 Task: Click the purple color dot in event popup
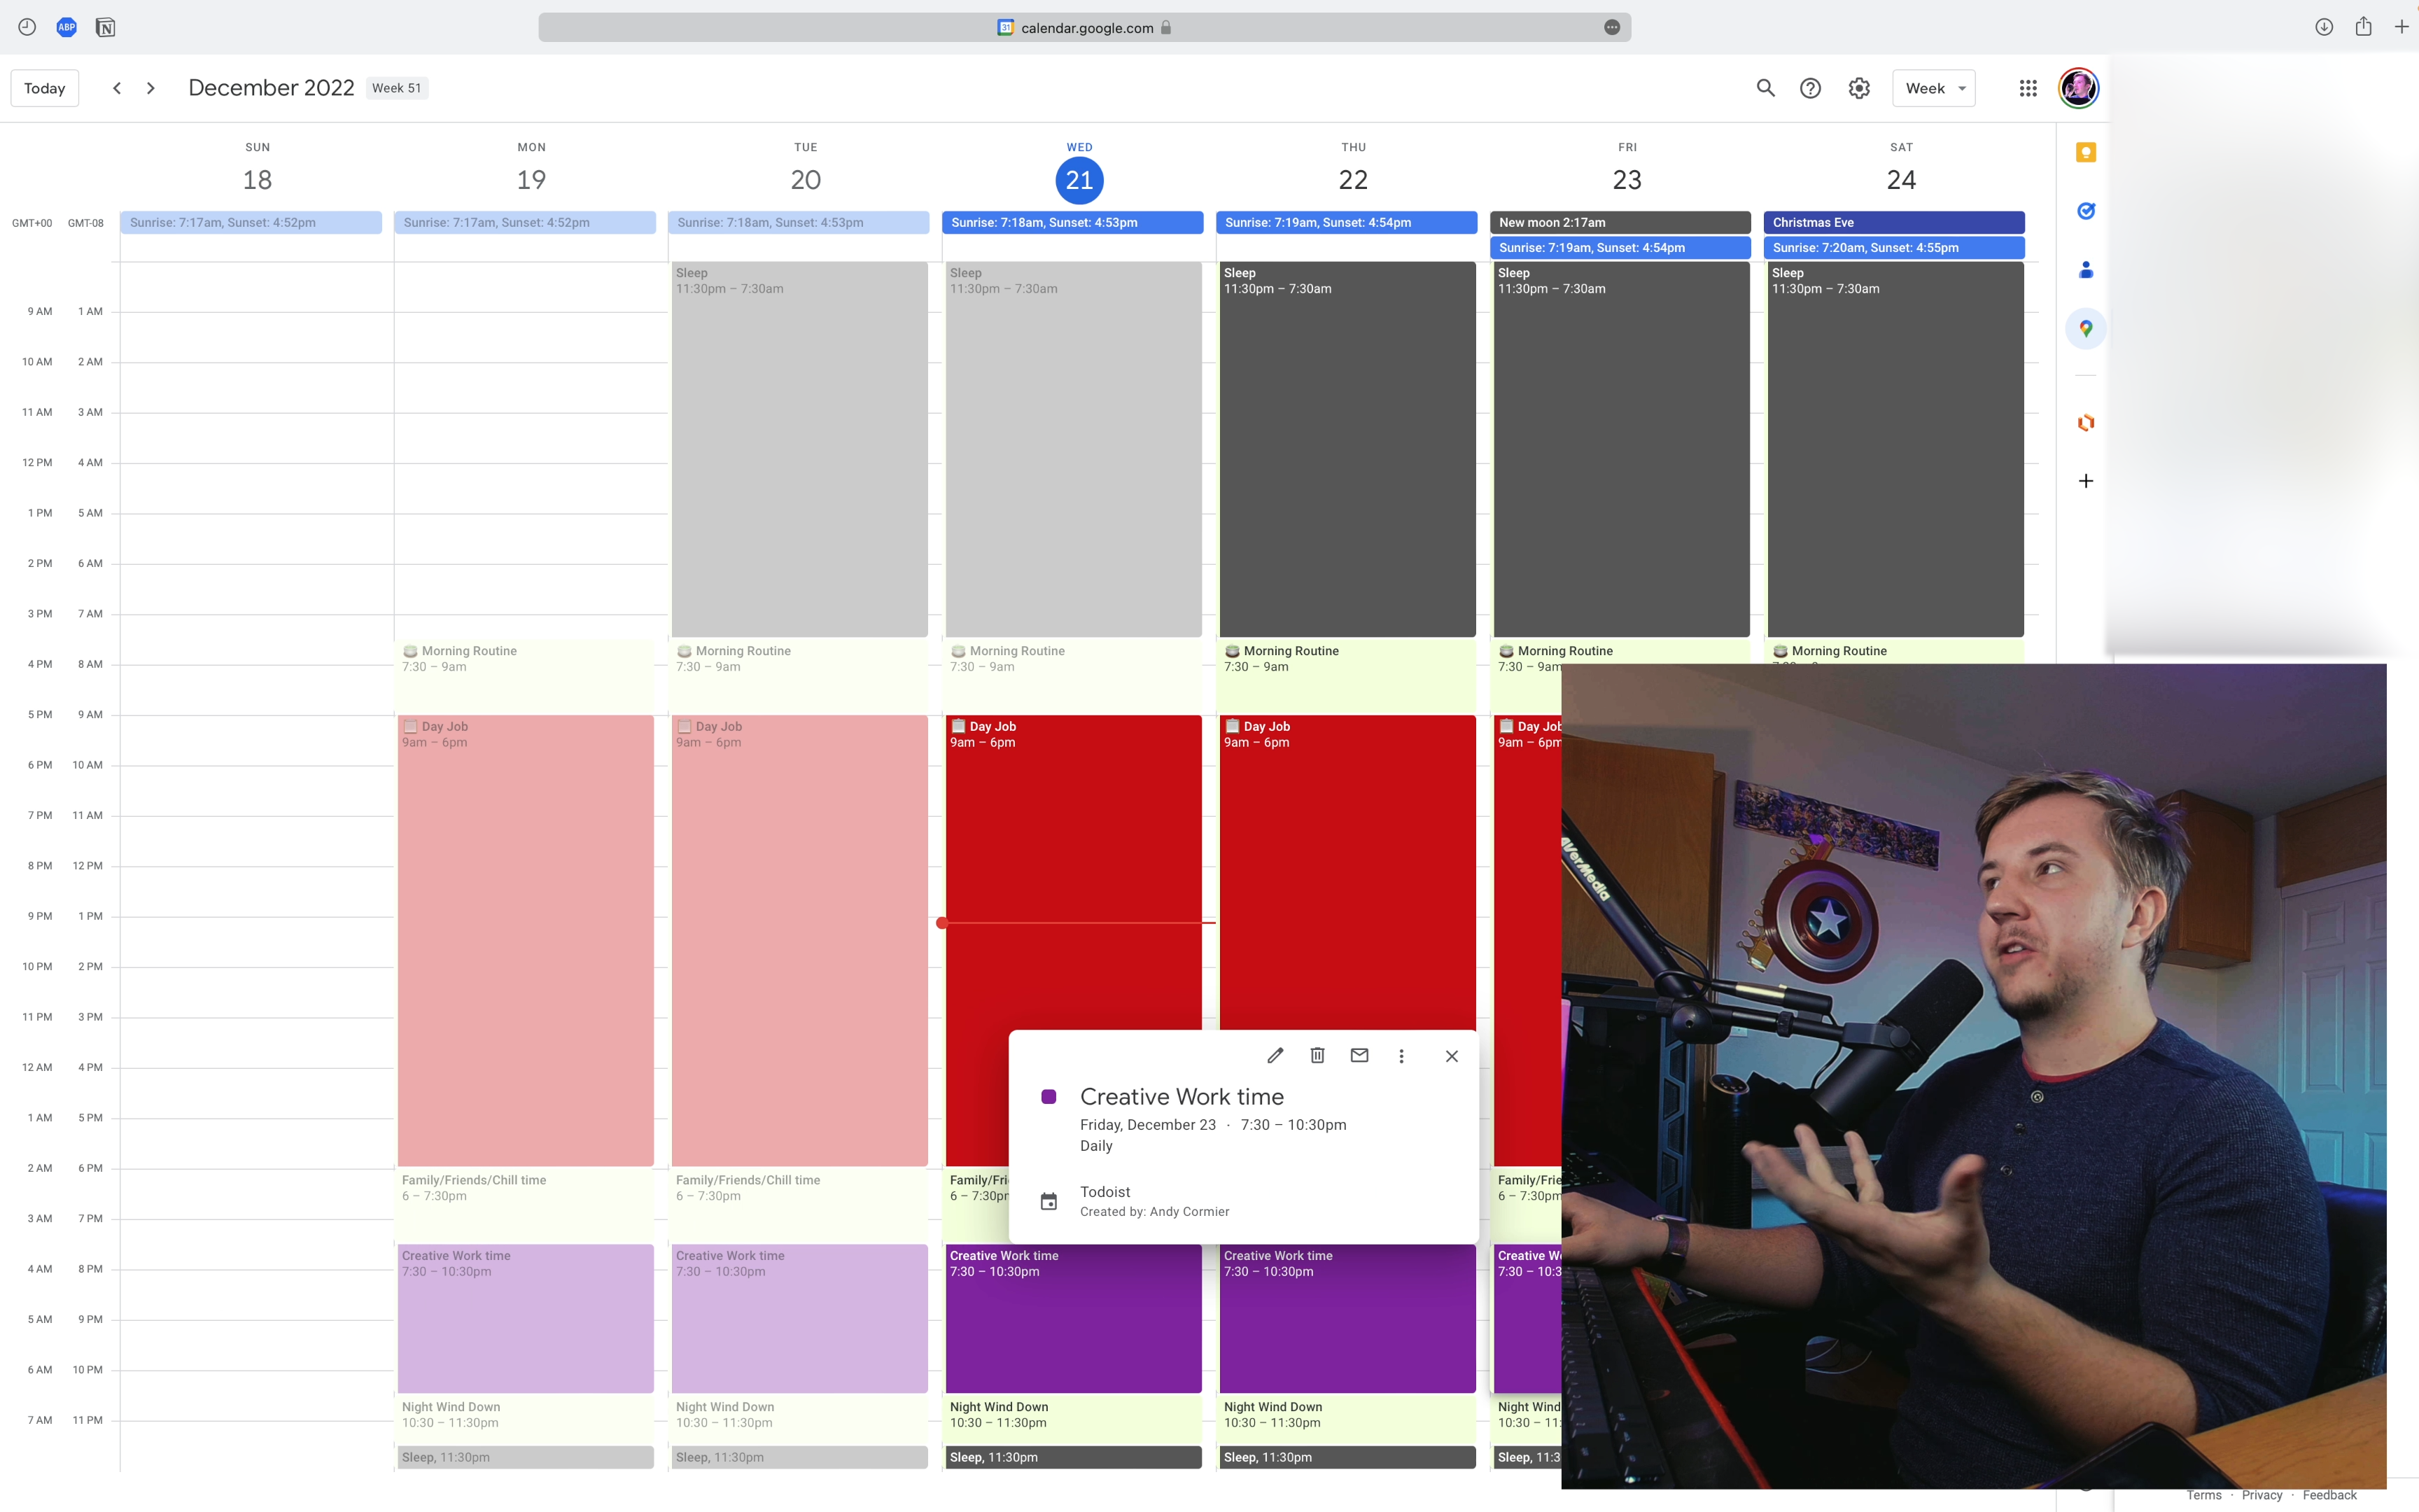[1049, 1097]
